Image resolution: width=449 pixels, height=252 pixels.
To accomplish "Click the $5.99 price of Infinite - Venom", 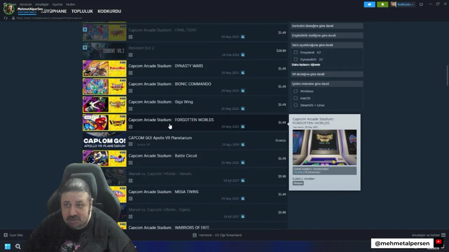I will point(282,176).
